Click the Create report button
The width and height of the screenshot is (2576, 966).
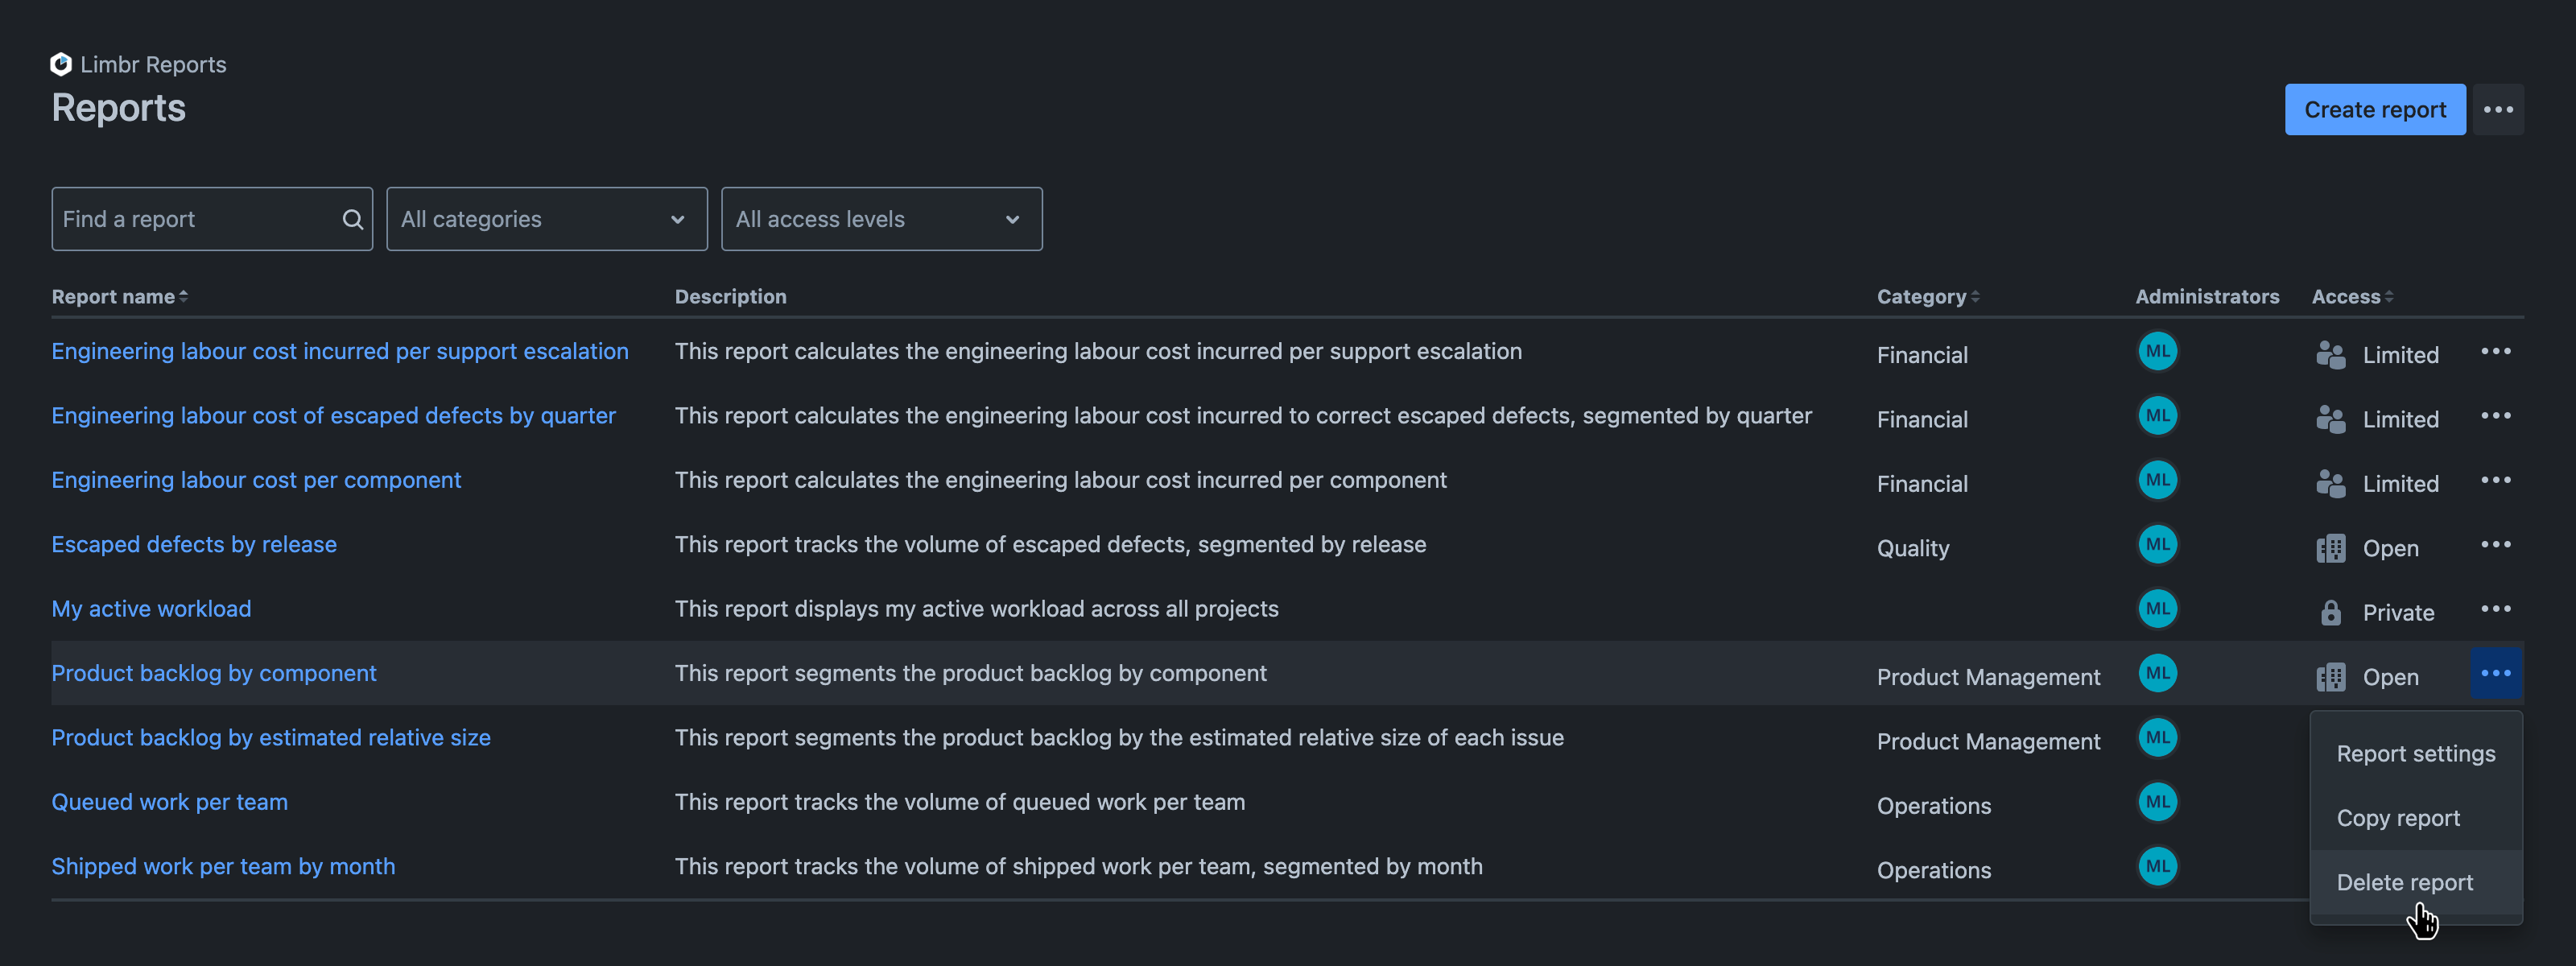(x=2375, y=110)
